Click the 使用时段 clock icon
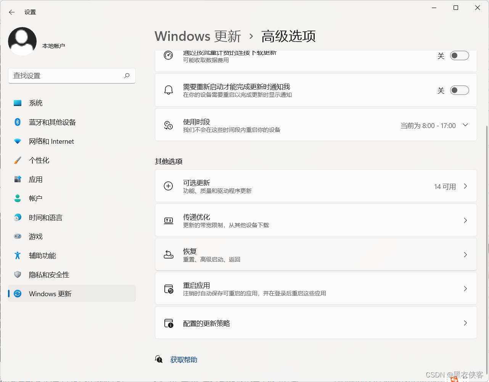 click(x=168, y=125)
